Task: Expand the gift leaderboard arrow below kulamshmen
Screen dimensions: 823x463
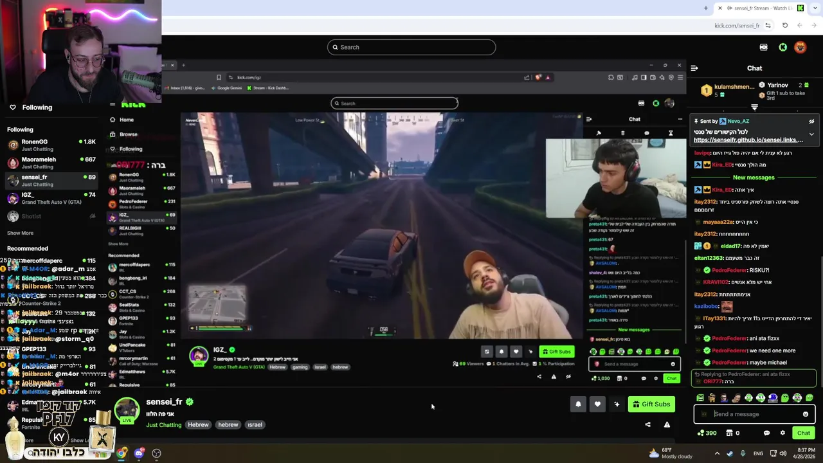Action: (x=754, y=107)
